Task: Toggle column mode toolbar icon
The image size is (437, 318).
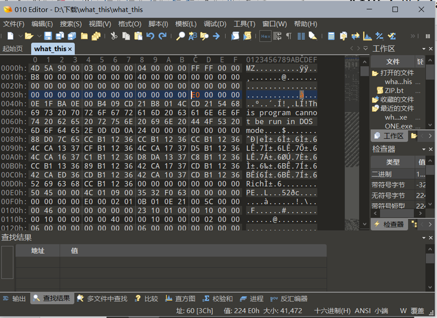Action: coord(301,36)
